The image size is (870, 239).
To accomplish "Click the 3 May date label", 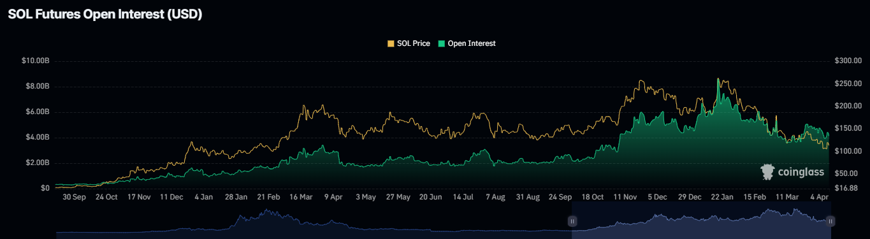I will coord(366,198).
